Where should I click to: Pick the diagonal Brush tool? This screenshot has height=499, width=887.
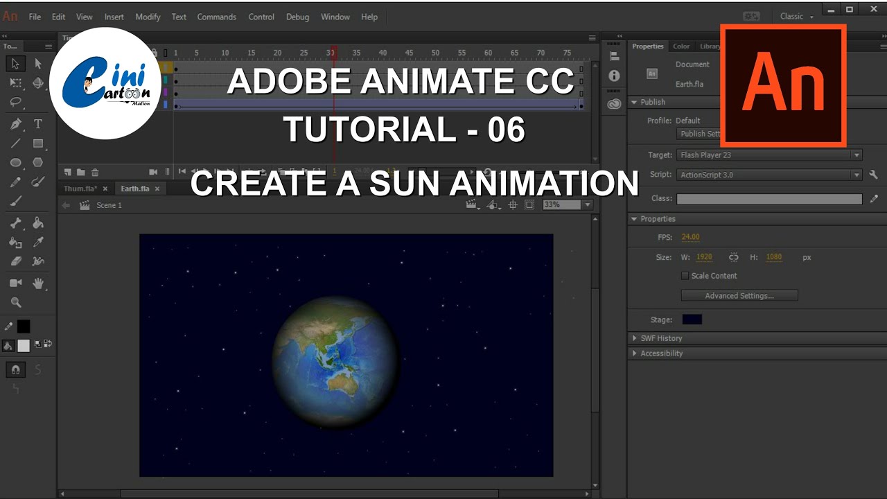[x=15, y=202]
